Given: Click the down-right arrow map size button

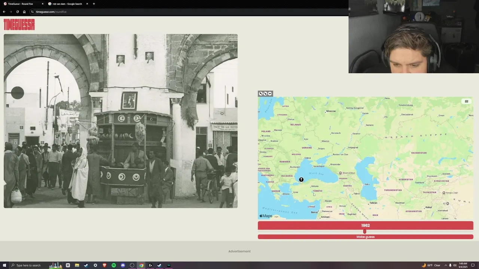Looking at the screenshot, I should tap(265, 93).
